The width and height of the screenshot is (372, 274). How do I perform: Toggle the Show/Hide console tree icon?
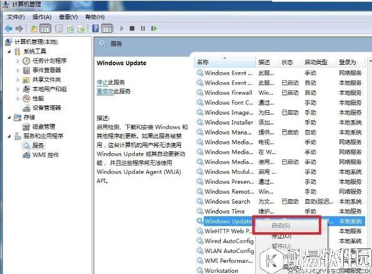(45, 29)
